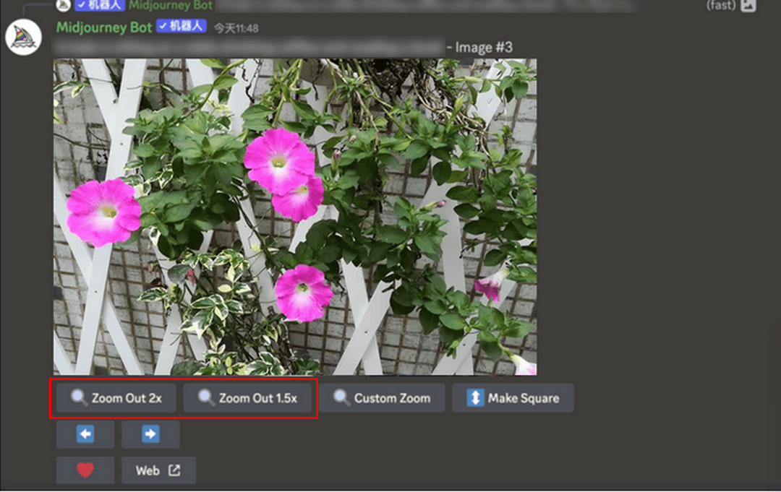Click the Midjourney Bot name in the reply reference
781x492 pixels.
coord(170,5)
